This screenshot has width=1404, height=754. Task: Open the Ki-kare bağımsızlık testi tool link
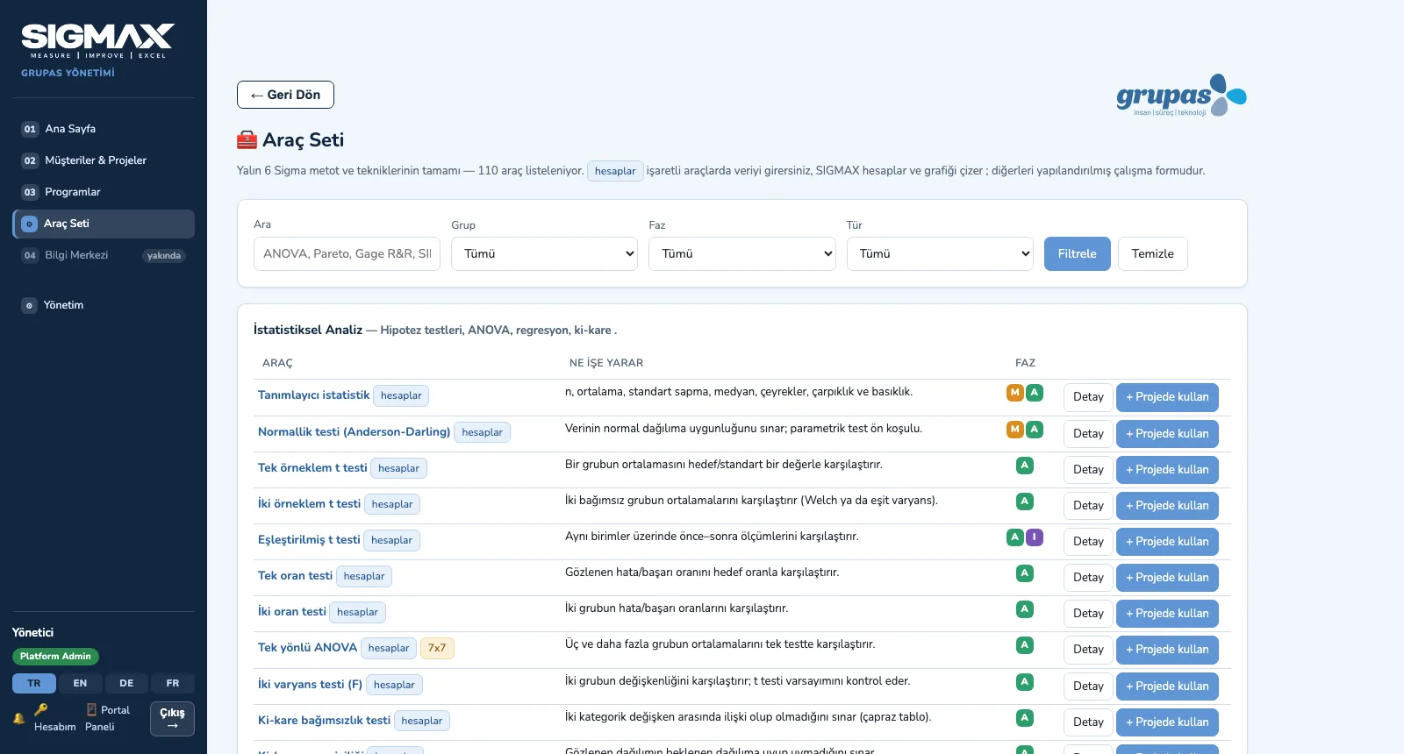(x=324, y=721)
